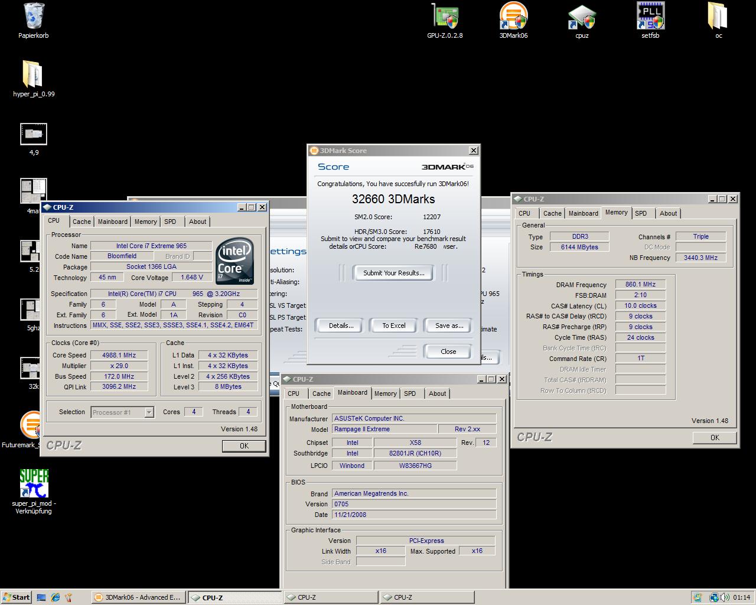
Task: Launch the GPU-Z.0.2.8 desktop icon
Action: tap(445, 17)
